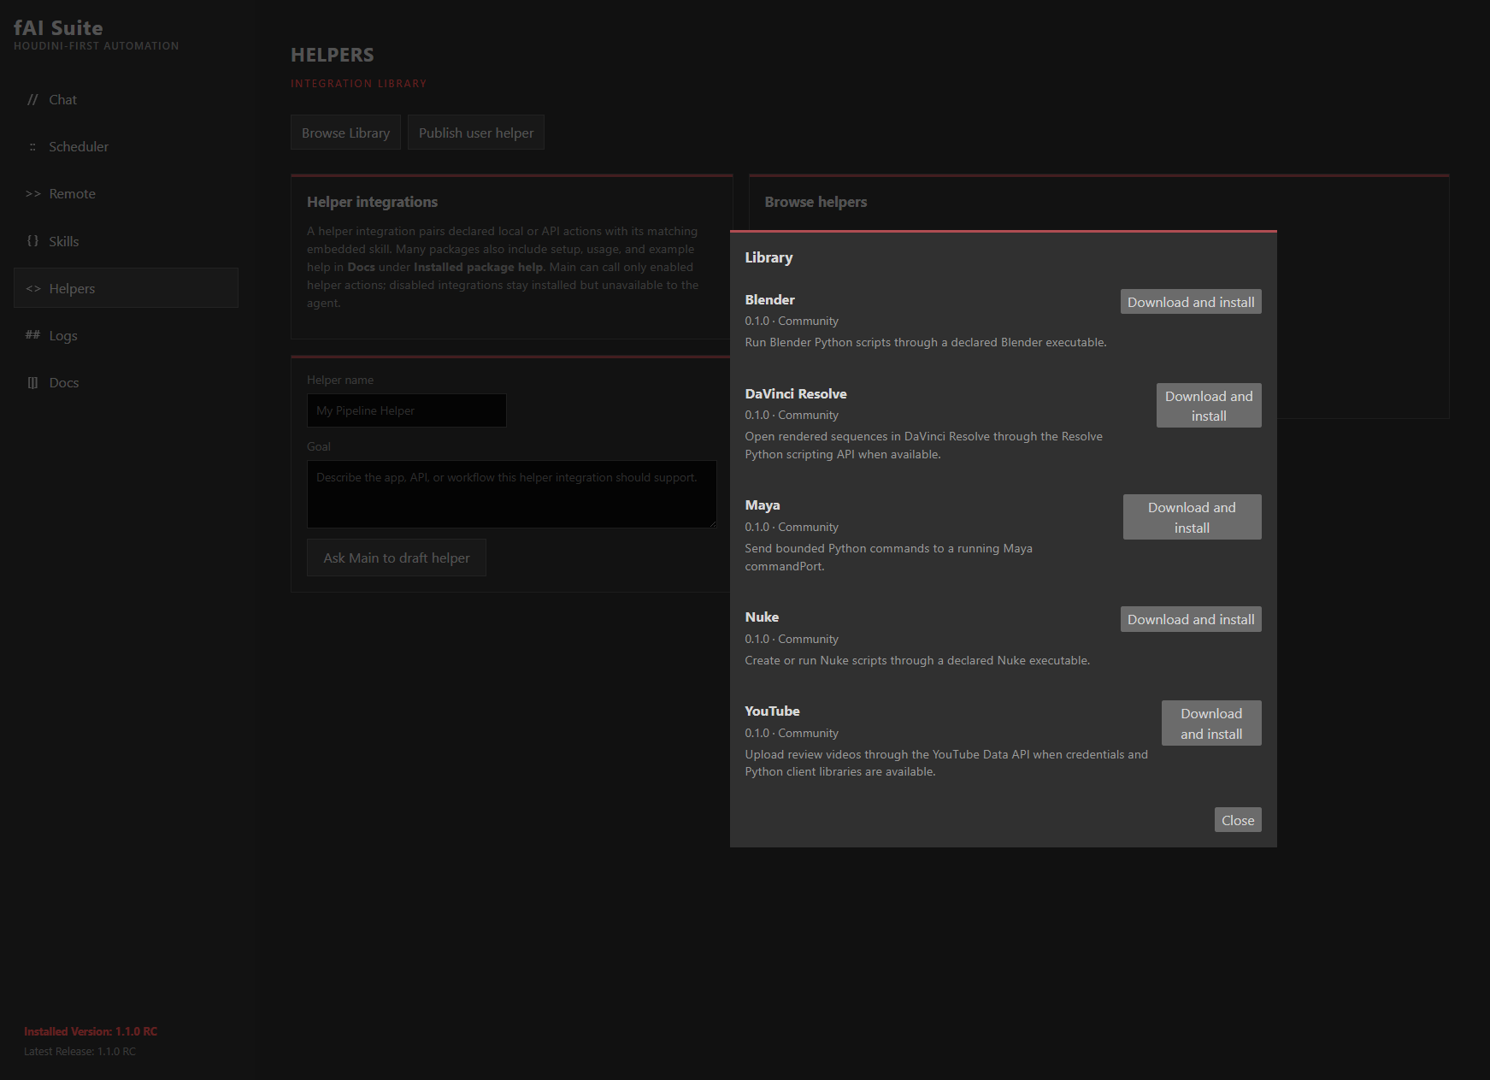Image resolution: width=1490 pixels, height=1080 pixels.
Task: Open Logs from the sidebar
Action: coord(126,335)
